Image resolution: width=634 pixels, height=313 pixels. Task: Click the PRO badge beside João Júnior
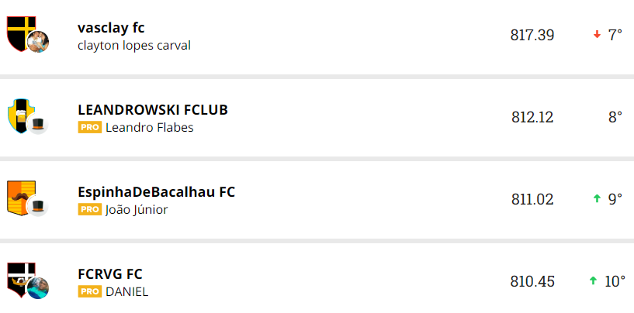pyautogui.click(x=90, y=209)
